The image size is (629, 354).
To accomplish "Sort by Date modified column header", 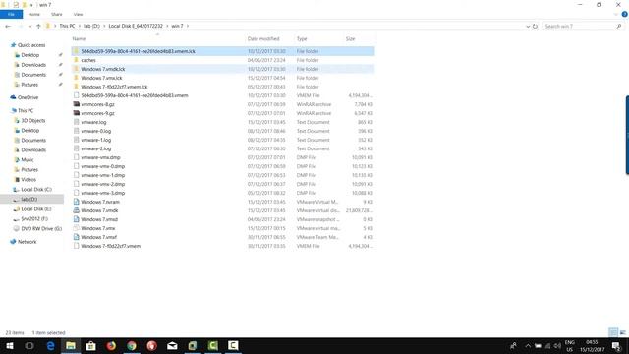I will [x=263, y=39].
